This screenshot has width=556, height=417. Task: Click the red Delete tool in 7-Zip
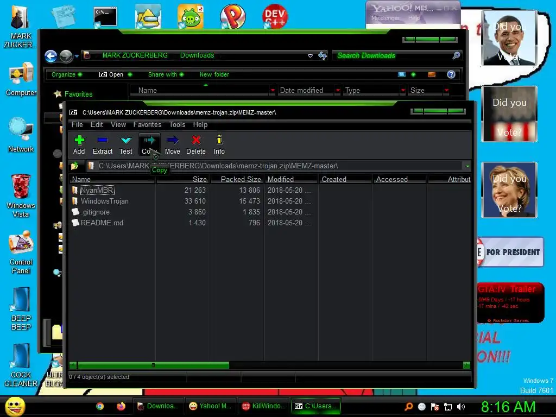click(196, 144)
